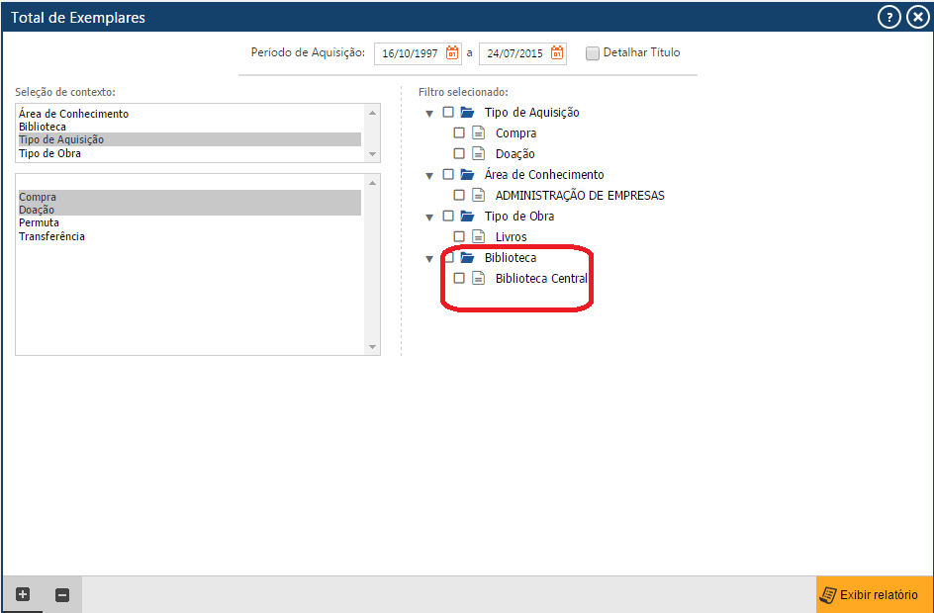Click the minus icon in the bottom toolbar
The width and height of the screenshot is (934, 613).
61,594
